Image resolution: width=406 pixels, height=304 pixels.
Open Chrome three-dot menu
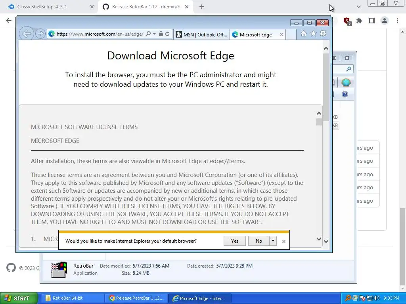coord(397,21)
